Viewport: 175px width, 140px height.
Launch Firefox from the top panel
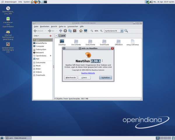point(36,2)
